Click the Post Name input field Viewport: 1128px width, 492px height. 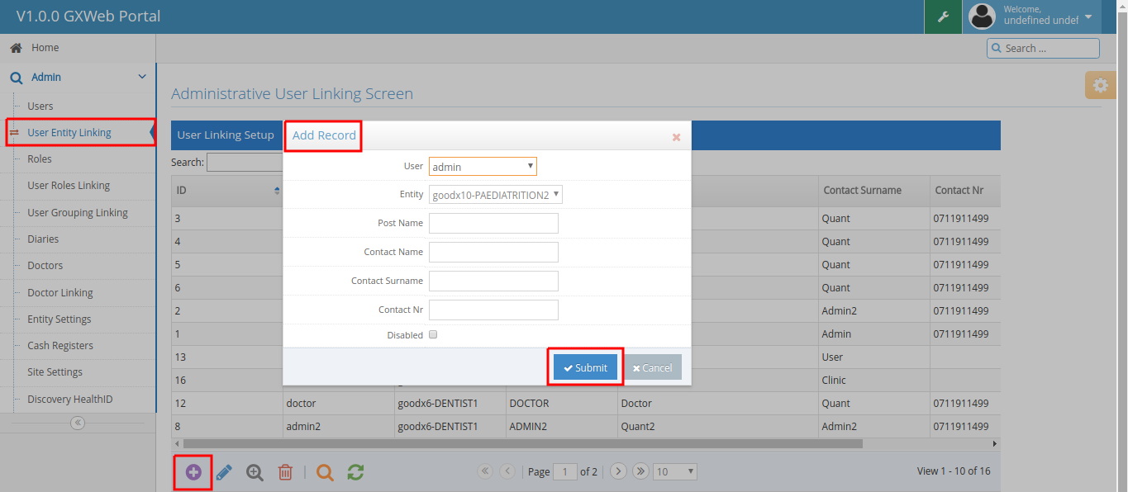493,223
